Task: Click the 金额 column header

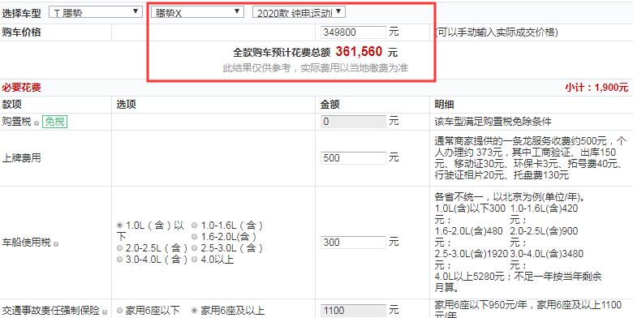Action: [x=330, y=105]
